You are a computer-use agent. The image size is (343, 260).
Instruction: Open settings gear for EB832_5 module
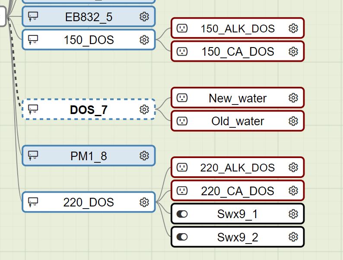pos(144,16)
